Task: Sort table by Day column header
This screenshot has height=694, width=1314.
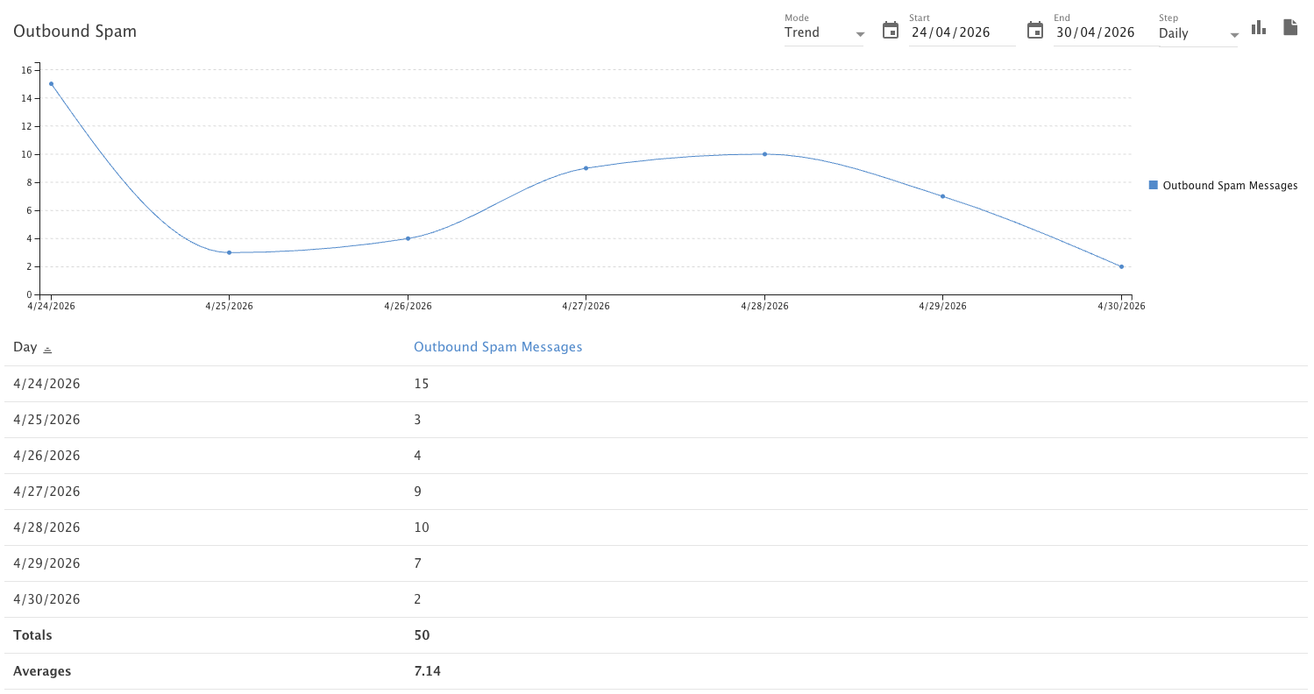Action: [25, 347]
